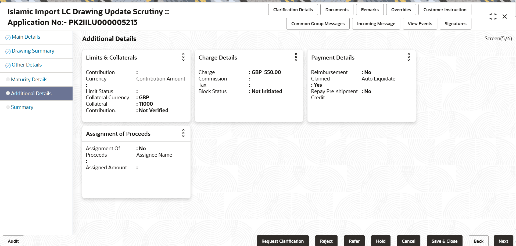This screenshot has width=516, height=246.
Task: Open the Audit panel
Action: [x=13, y=241]
